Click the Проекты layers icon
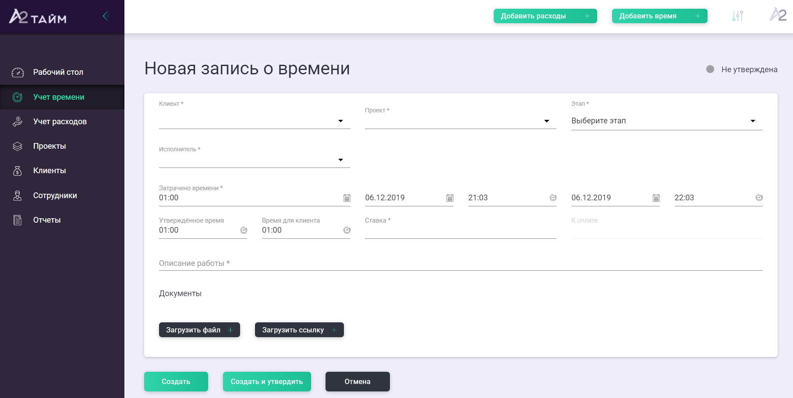 click(x=18, y=146)
